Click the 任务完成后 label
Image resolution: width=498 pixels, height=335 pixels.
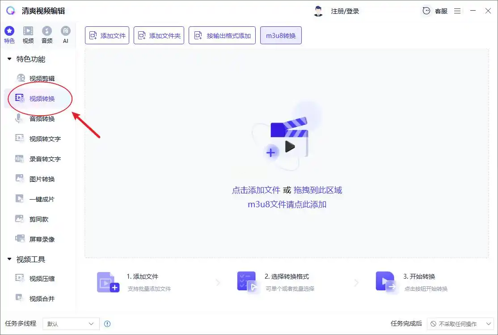pyautogui.click(x=406, y=323)
